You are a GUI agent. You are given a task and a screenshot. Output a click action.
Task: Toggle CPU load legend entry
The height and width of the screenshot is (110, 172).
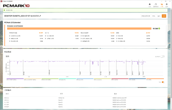137,79
